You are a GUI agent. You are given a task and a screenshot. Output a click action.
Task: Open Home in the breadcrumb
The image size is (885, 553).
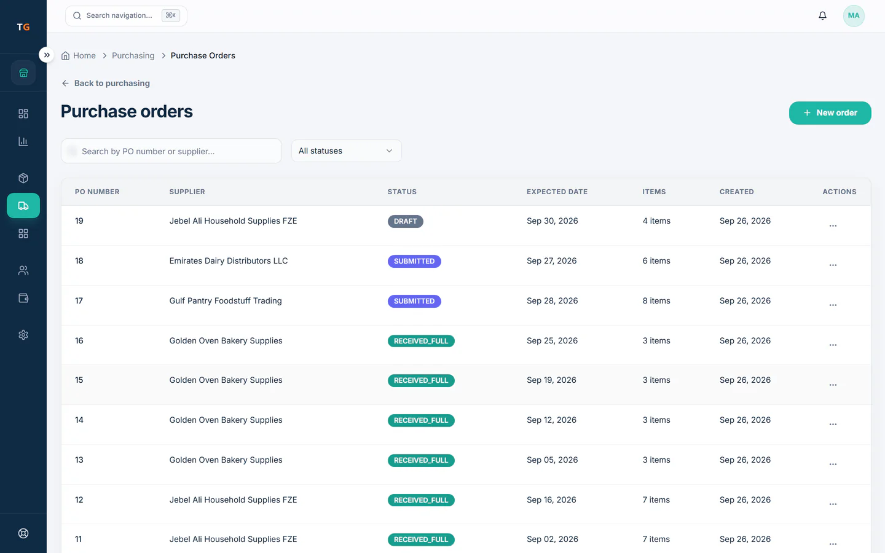click(79, 56)
